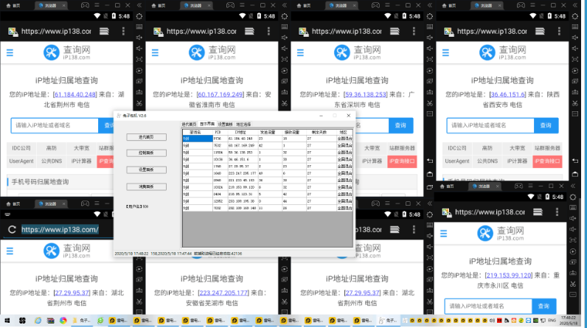Open three-dot menu in 60.167.169.249 emulator browser

pyautogui.click(x=268, y=32)
